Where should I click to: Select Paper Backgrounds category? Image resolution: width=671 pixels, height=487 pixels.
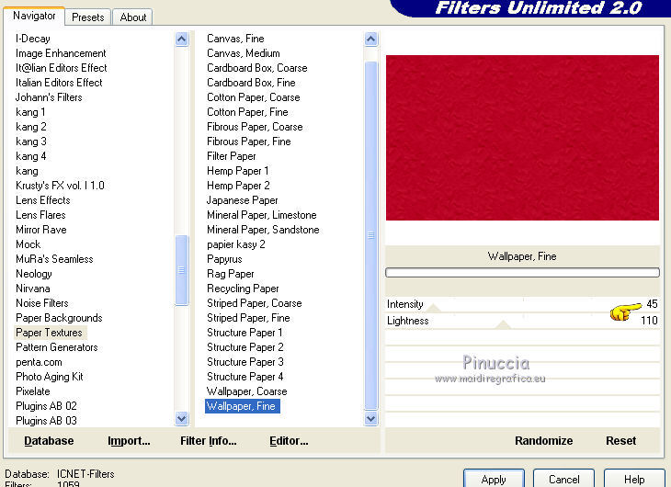pyautogui.click(x=59, y=318)
